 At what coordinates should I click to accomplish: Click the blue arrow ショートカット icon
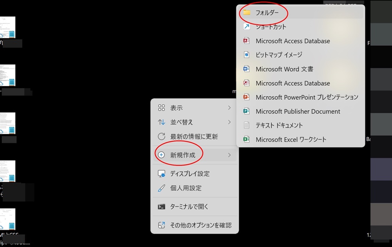247,27
